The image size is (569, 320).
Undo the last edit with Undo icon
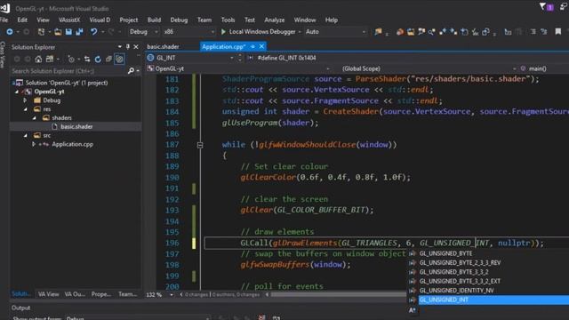pos(93,32)
